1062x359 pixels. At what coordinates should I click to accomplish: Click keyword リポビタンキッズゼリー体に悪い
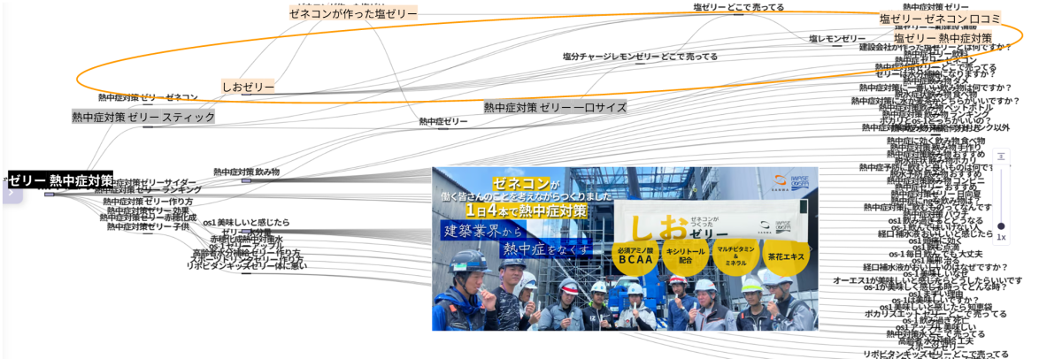[246, 265]
